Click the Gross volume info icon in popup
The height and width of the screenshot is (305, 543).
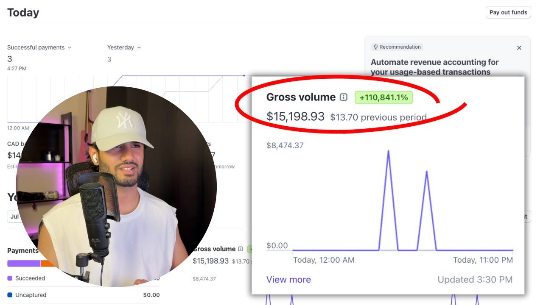pos(344,97)
